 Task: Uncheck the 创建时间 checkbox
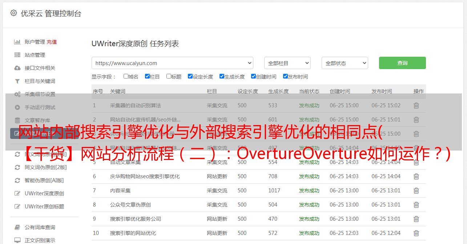253,76
